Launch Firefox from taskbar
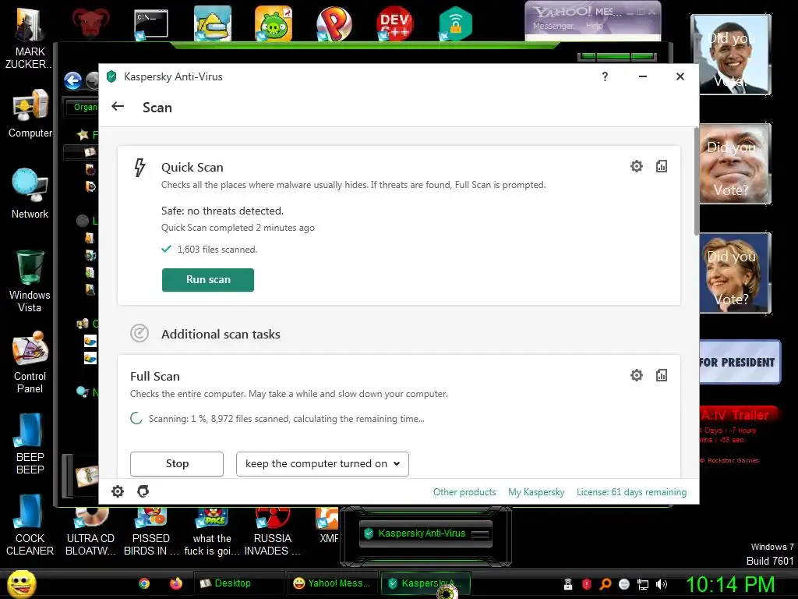Screen dimensions: 798x599 coord(176,583)
